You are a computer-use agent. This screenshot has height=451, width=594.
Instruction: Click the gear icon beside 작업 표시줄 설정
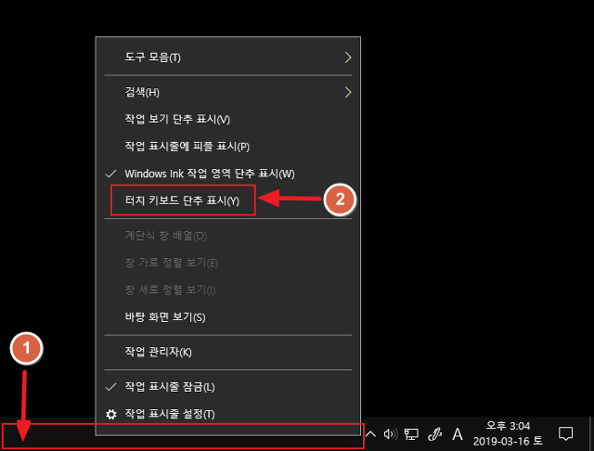pos(111,414)
